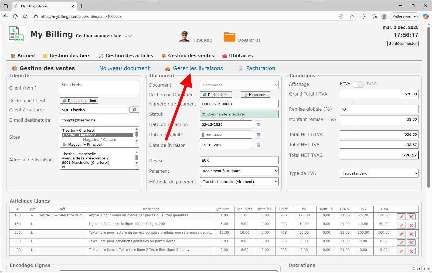Open the Méthode de paiement dropdown
Screen dimensions: 432x273
pyautogui.click(x=239, y=182)
